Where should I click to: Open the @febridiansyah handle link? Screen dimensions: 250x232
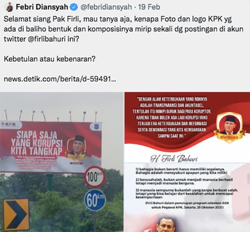[106, 7]
